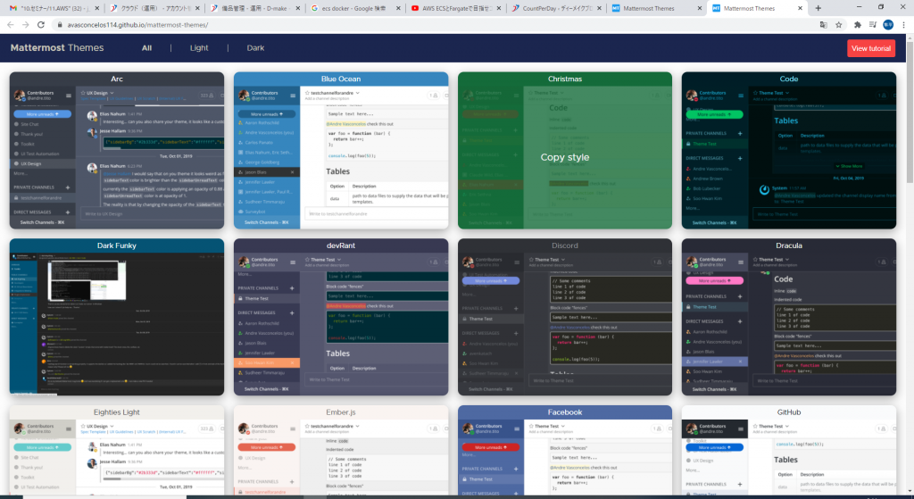Select the Dracula theme card
The height and width of the screenshot is (499, 914).
point(789,317)
